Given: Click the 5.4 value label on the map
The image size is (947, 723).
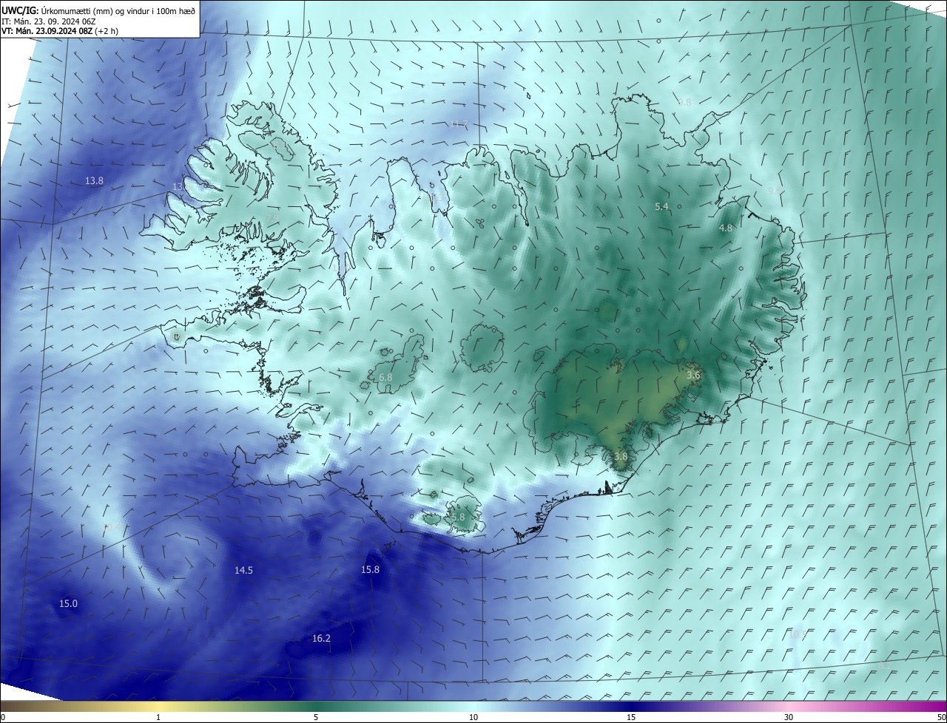Looking at the screenshot, I should pyautogui.click(x=662, y=206).
